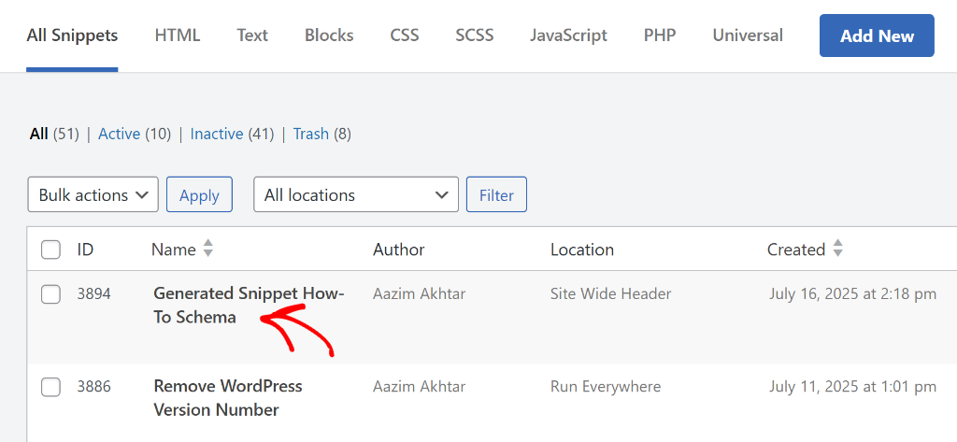The height and width of the screenshot is (442, 957).
Task: Click the ID column header
Action: [85, 250]
